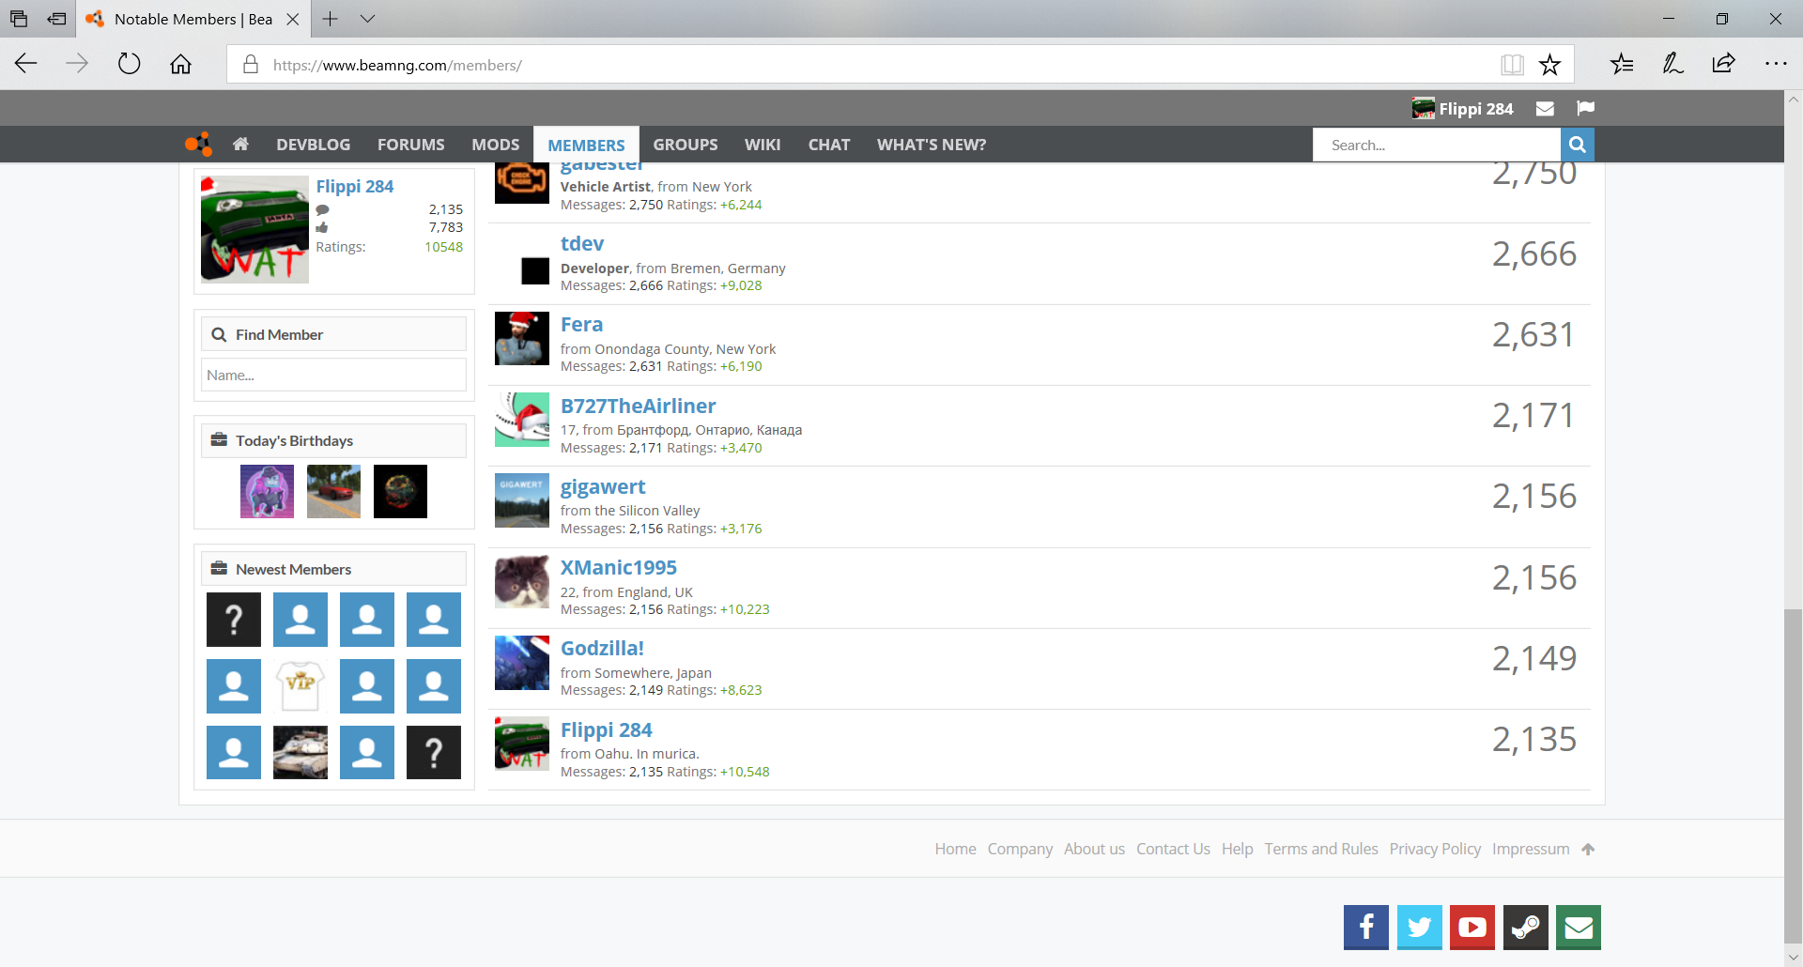Click the site Search field
1803x967 pixels.
pos(1437,145)
